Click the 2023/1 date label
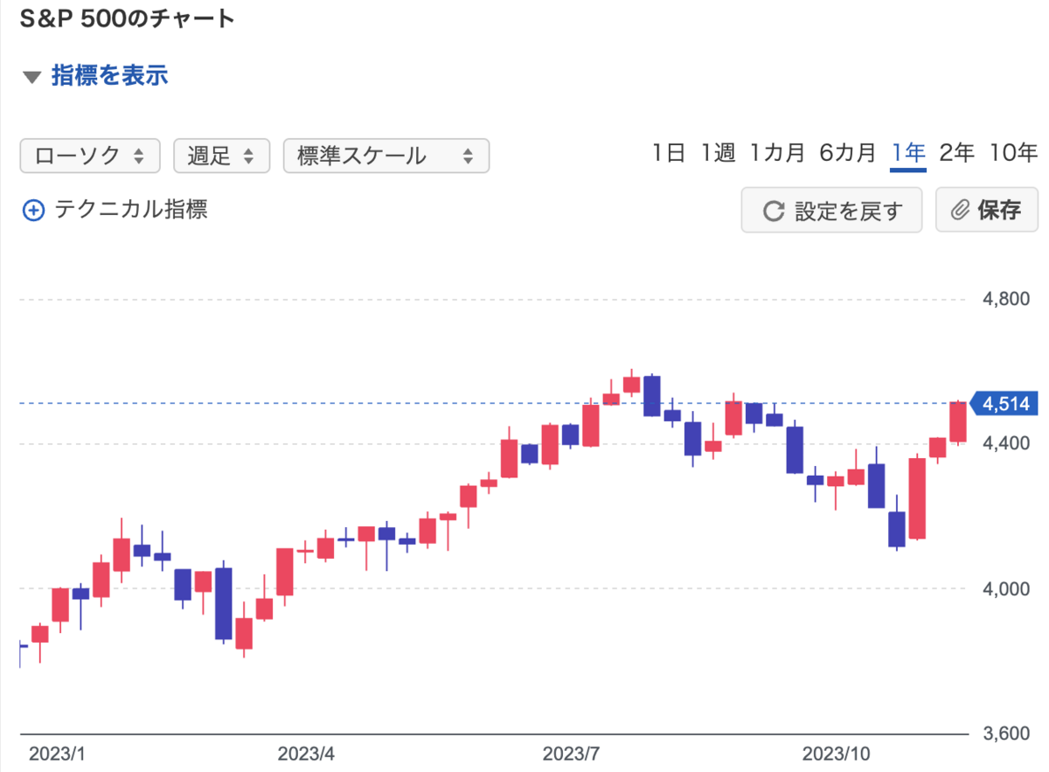Screen dimensions: 1049x772 56,753
